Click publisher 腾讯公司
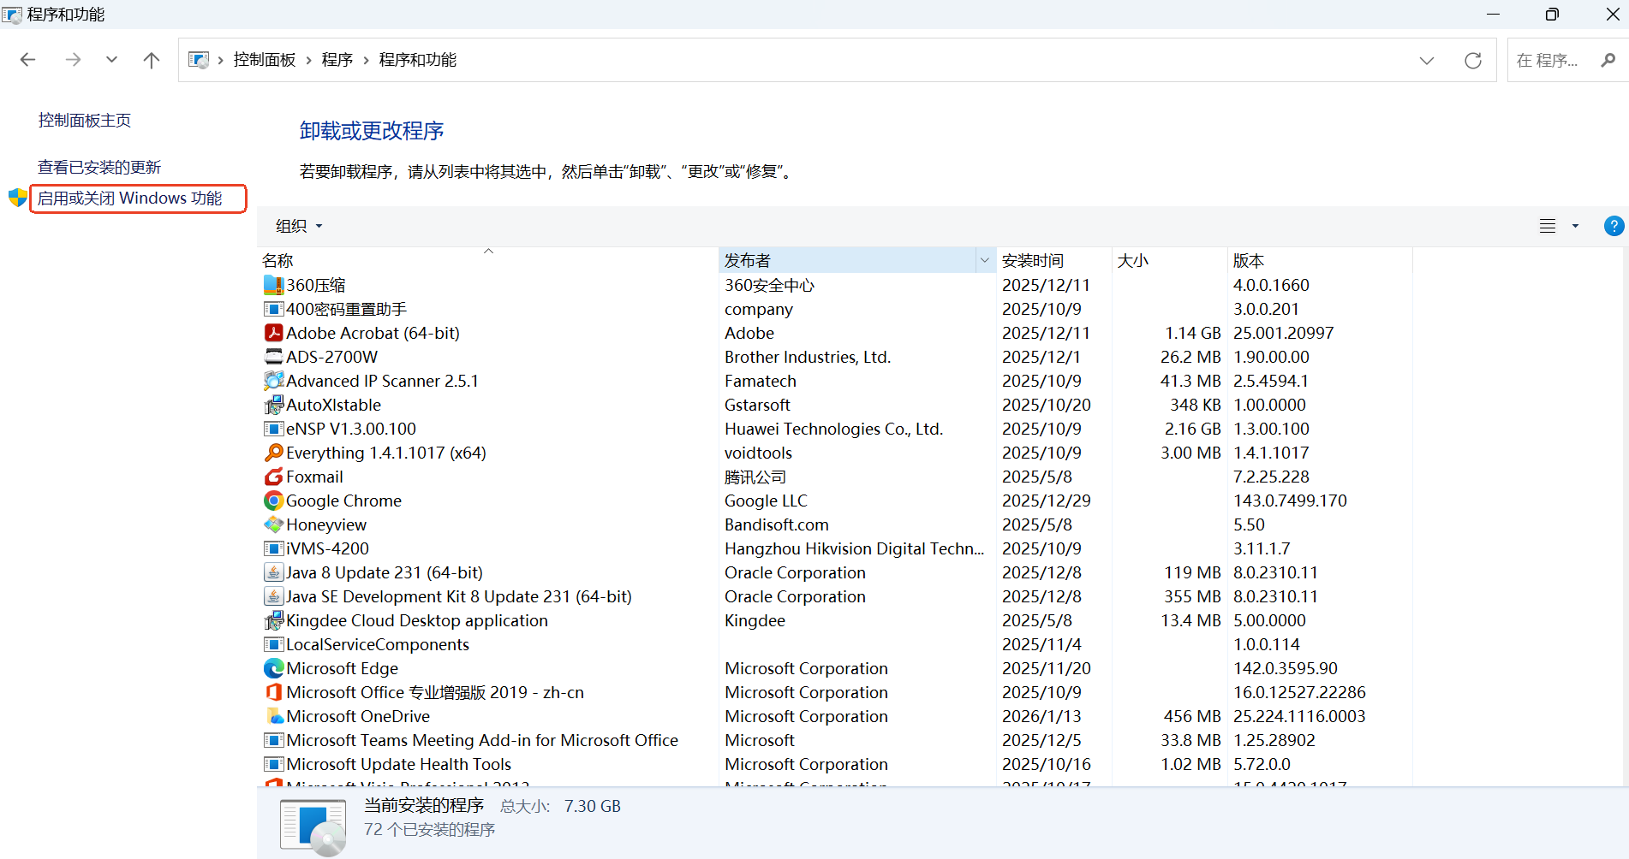The height and width of the screenshot is (859, 1629). (755, 477)
